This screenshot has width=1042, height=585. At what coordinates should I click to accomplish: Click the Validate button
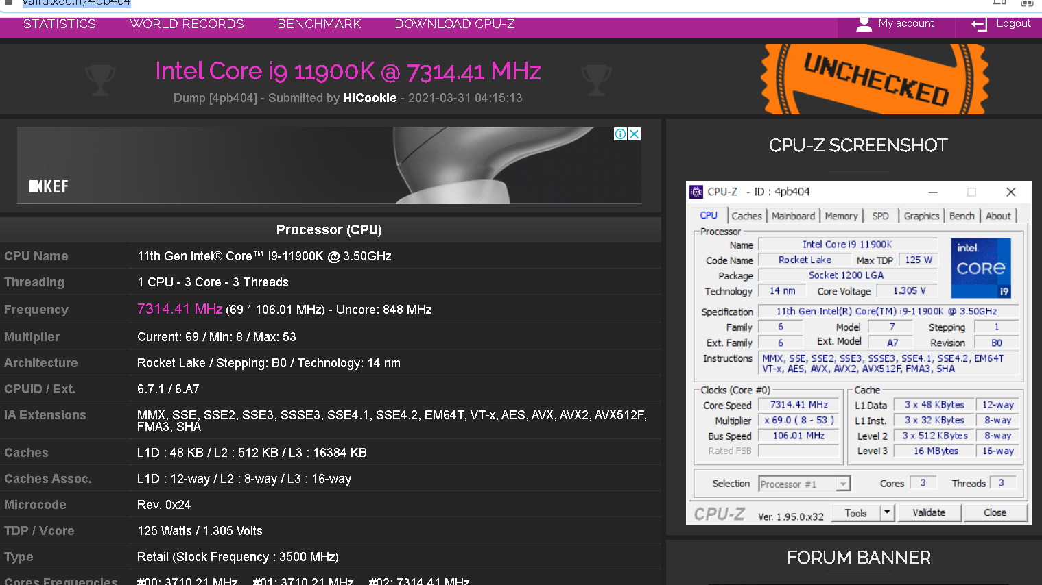click(929, 512)
